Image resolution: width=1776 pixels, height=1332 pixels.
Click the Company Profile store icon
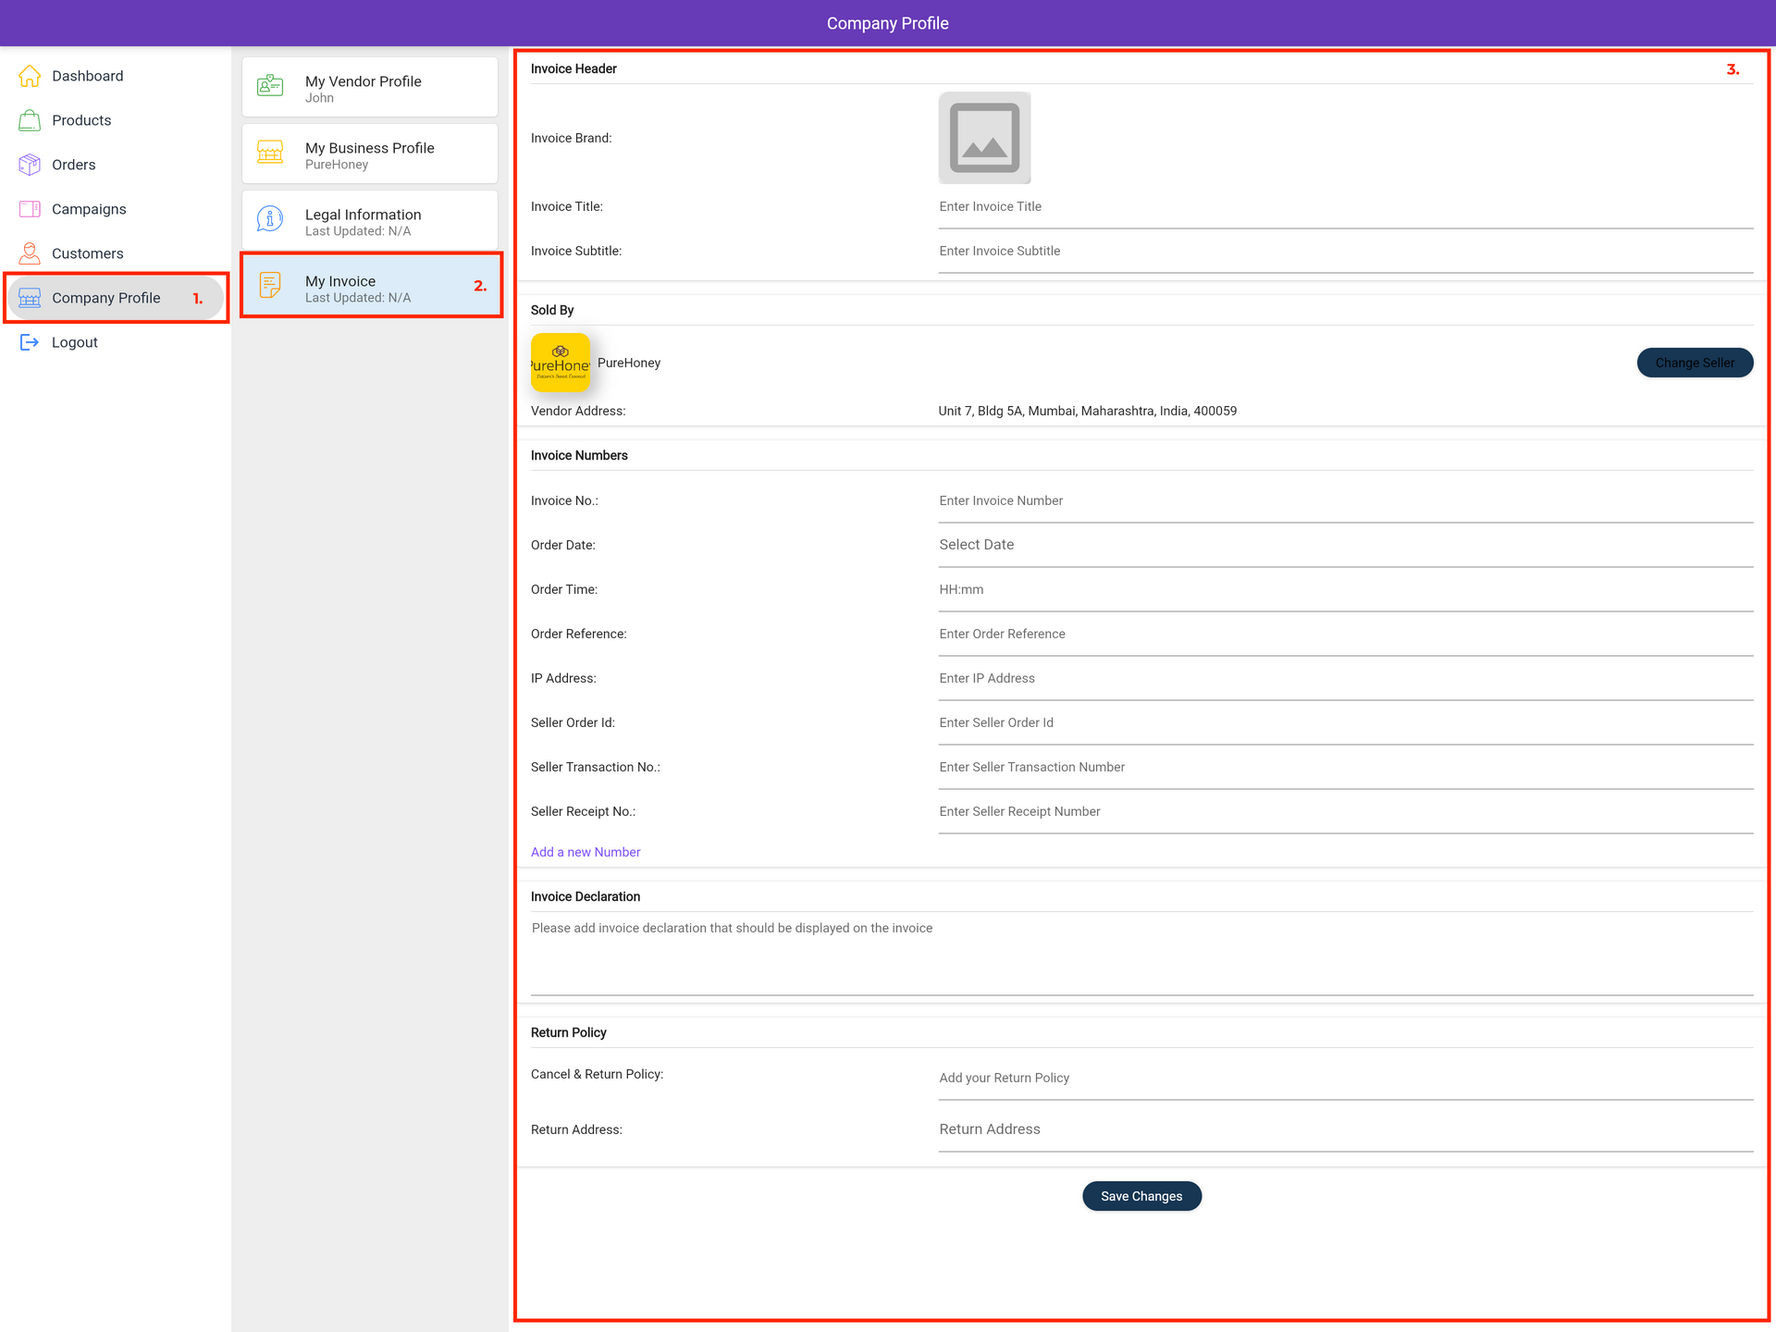[x=30, y=298]
